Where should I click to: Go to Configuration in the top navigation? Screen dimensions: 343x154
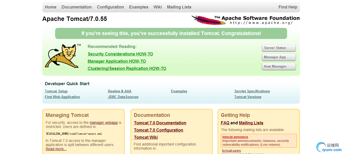(110, 7)
